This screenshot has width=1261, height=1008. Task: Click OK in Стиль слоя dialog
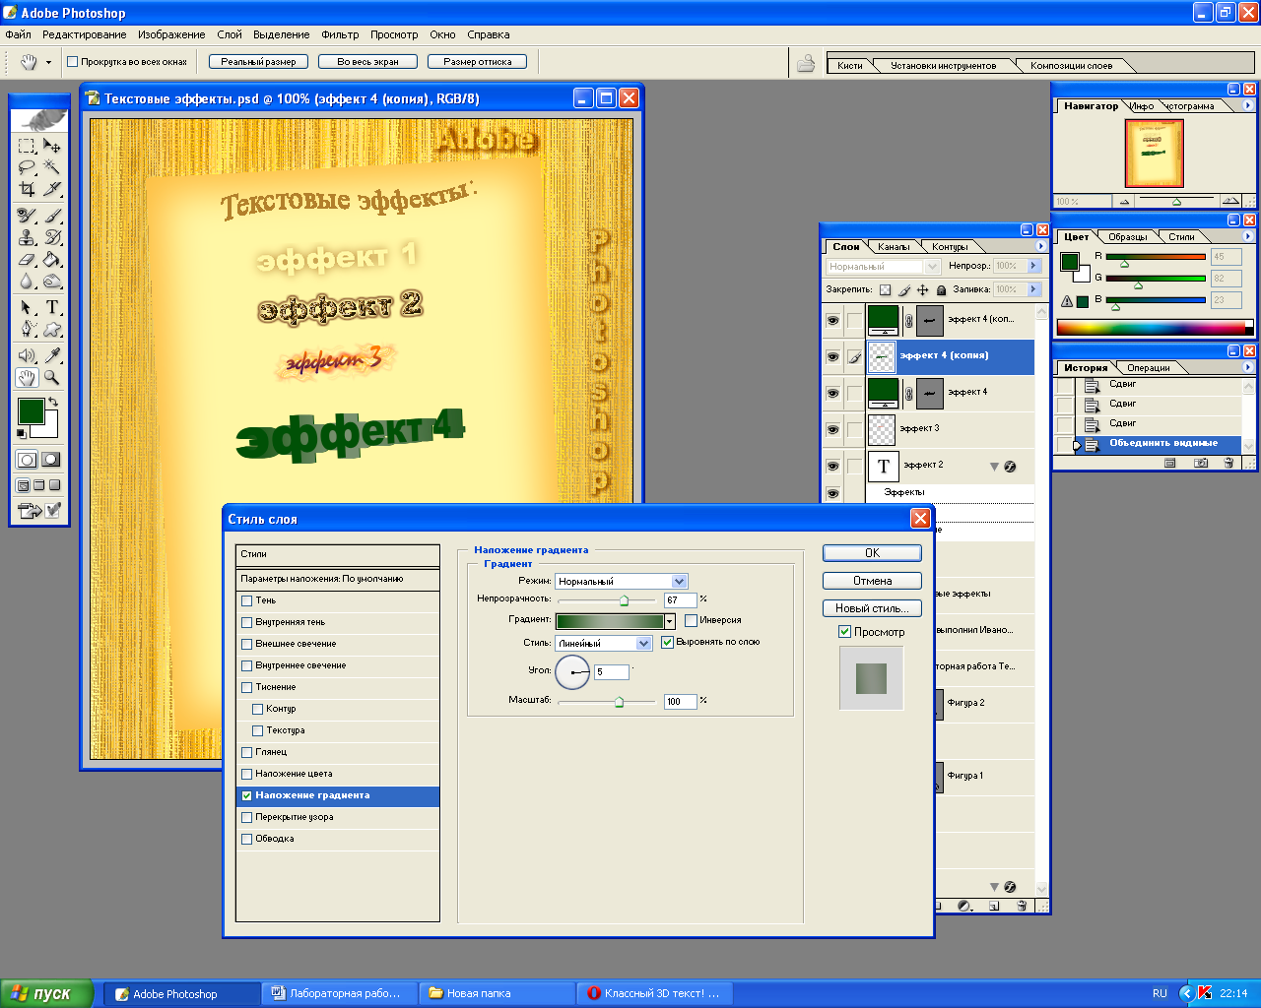tap(872, 553)
